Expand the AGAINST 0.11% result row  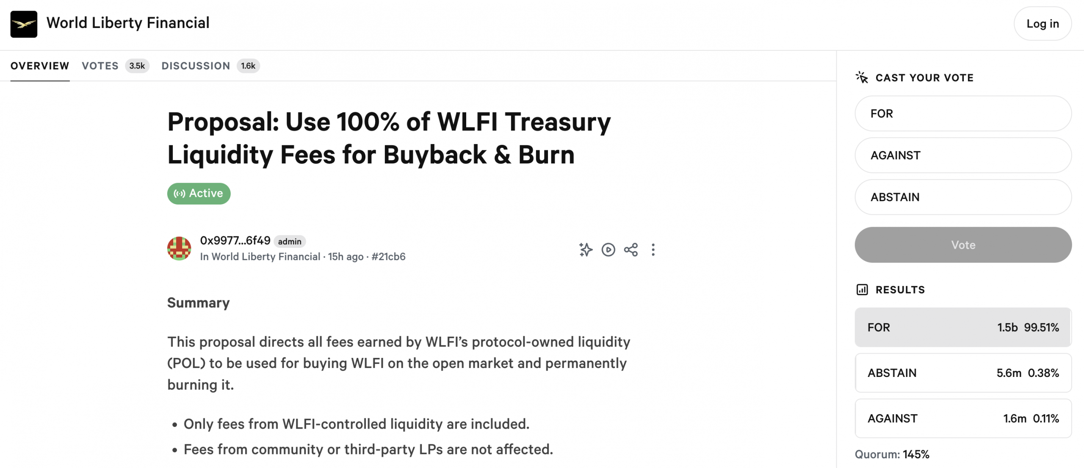pos(963,418)
